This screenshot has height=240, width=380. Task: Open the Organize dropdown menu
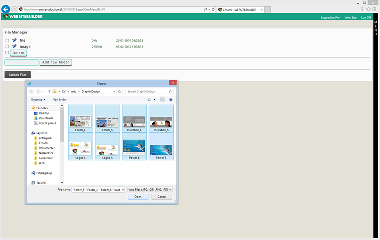click(38, 99)
